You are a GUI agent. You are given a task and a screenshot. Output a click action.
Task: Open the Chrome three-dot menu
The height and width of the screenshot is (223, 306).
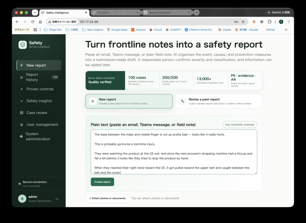[289, 22]
